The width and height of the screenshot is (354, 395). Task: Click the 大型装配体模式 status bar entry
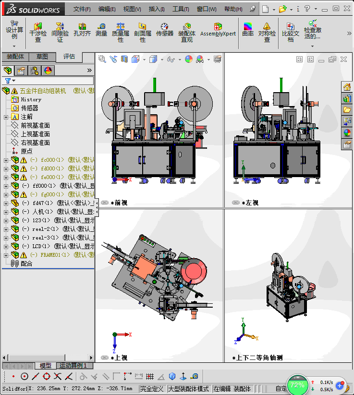click(x=189, y=389)
